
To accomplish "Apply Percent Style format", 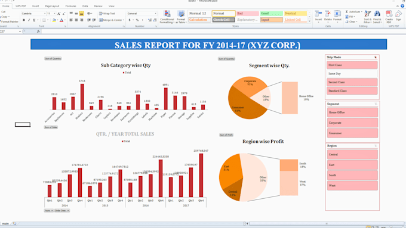I will click(137, 20).
